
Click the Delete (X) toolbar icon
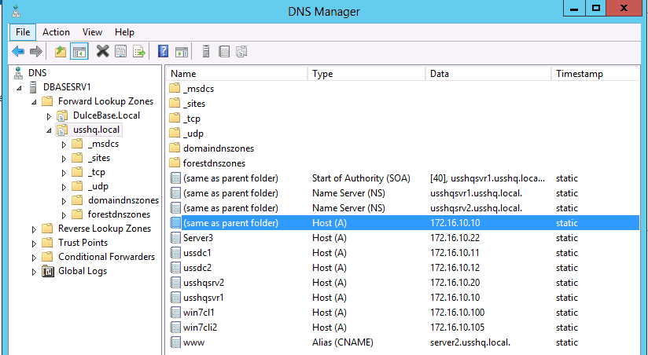(102, 52)
